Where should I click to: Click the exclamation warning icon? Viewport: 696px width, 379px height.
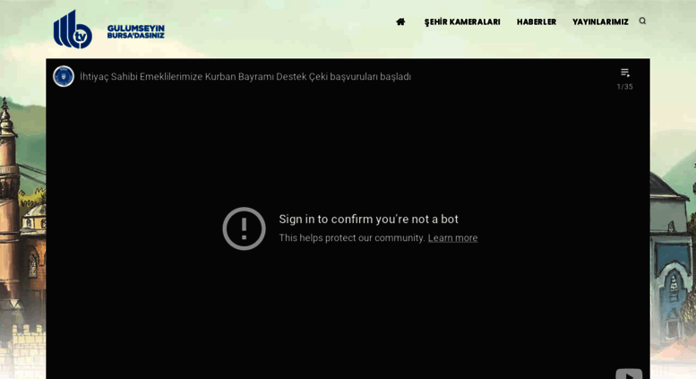[245, 228]
